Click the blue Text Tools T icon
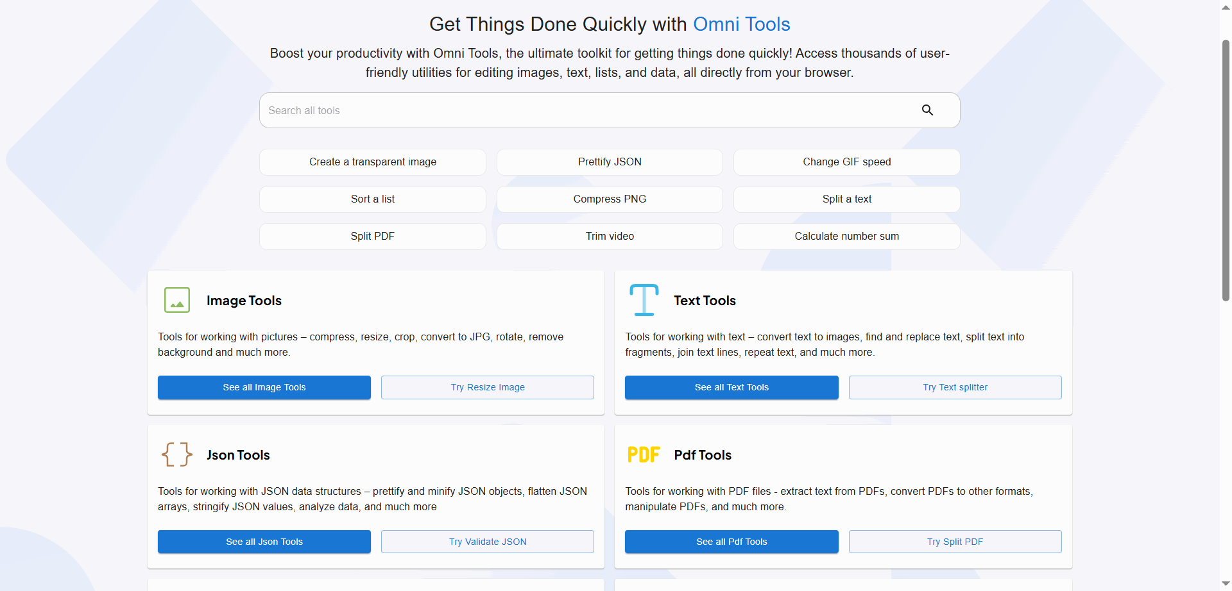The image size is (1232, 591). point(644,300)
